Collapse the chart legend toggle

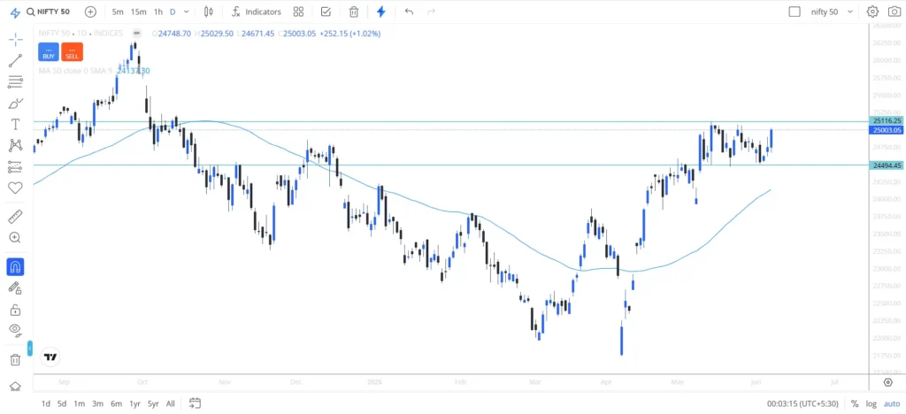click(137, 33)
